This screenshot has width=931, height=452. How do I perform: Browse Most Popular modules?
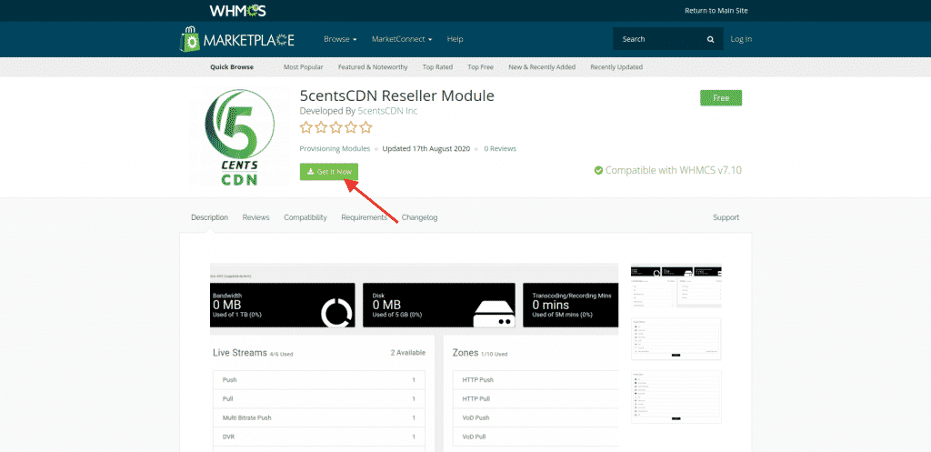tap(304, 67)
